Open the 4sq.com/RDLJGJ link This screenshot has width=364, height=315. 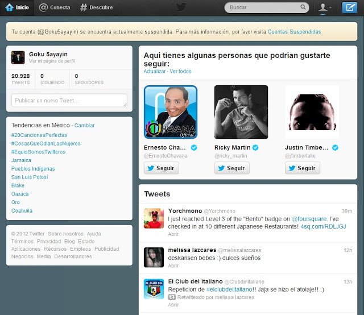(323, 226)
